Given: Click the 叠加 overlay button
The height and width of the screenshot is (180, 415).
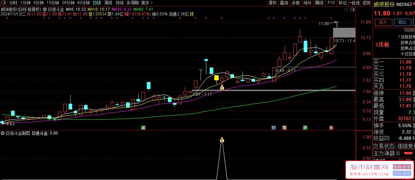Looking at the screenshot, I should [x=284, y=3].
